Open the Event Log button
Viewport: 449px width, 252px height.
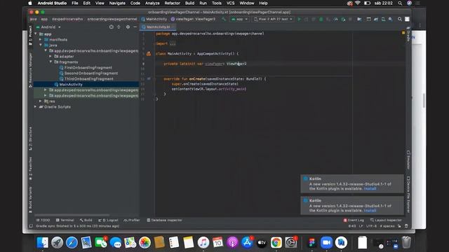pyautogui.click(x=354, y=220)
